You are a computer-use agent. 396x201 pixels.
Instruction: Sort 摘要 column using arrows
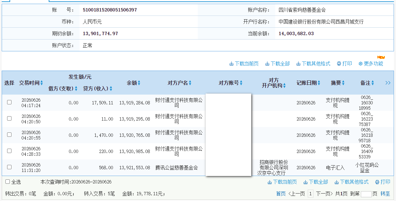[x=343, y=83]
